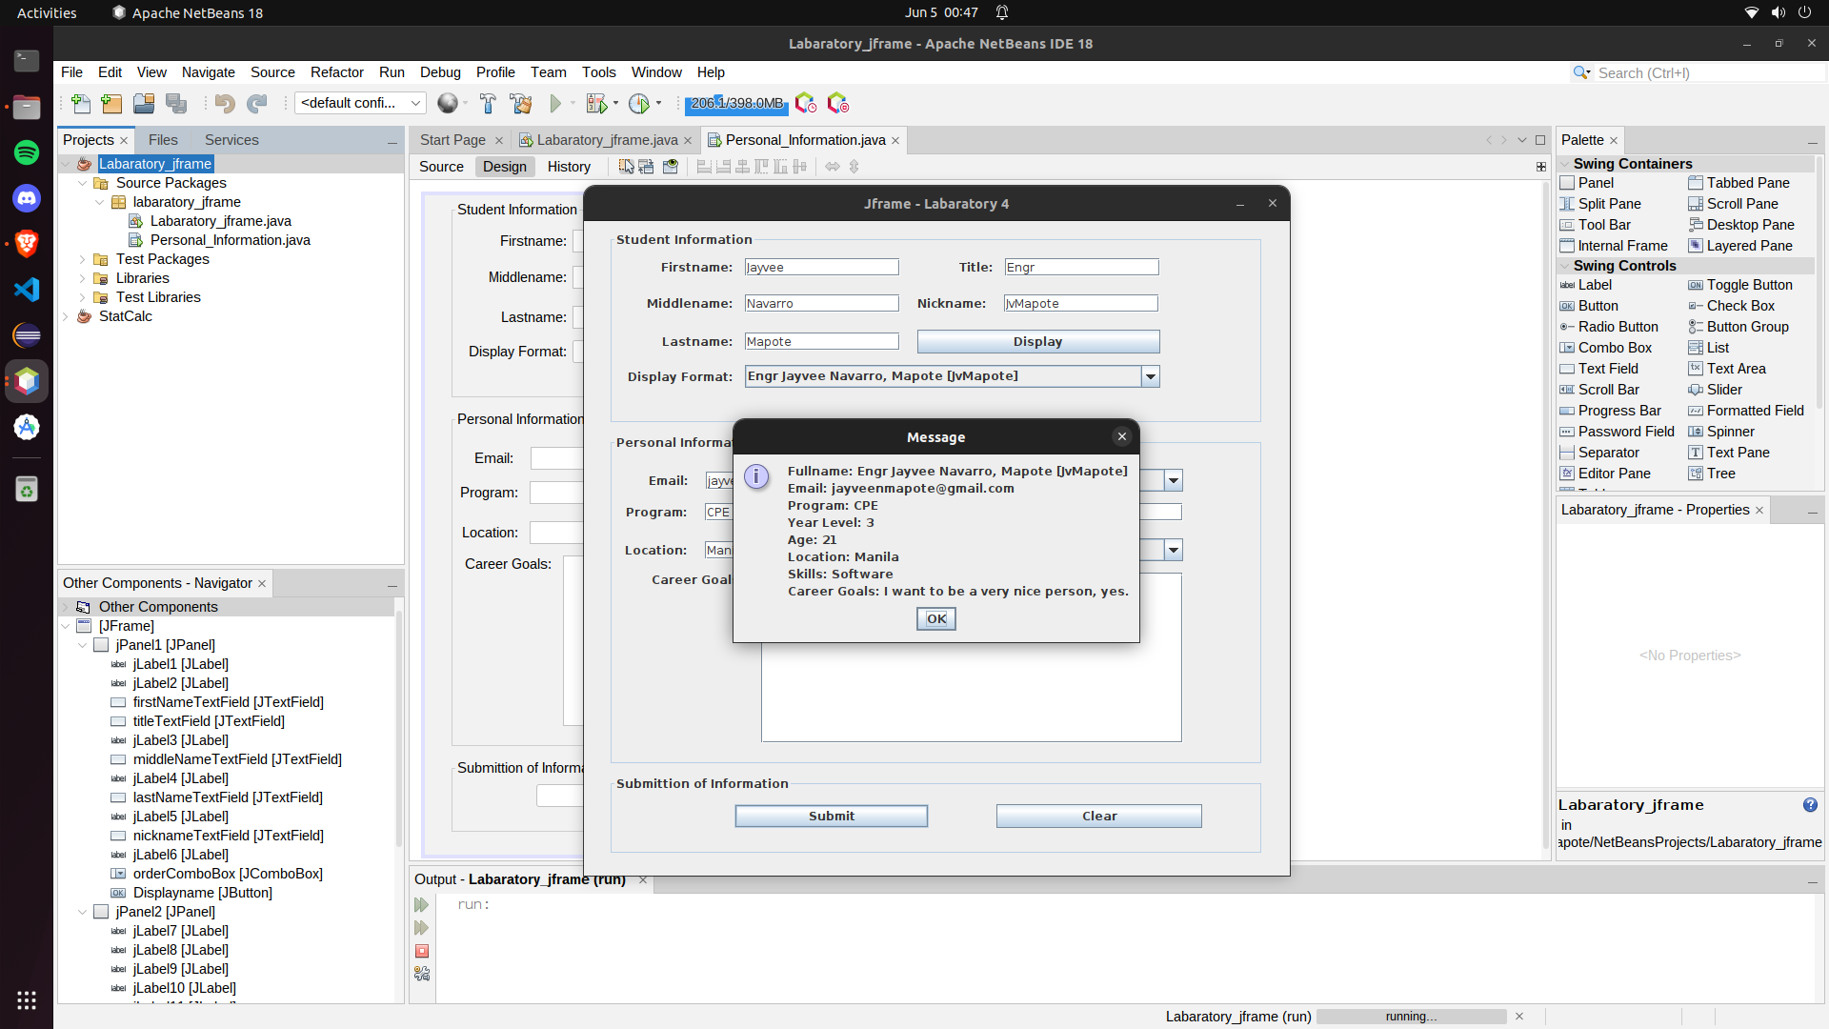Open the default config dropdown

pos(360,103)
